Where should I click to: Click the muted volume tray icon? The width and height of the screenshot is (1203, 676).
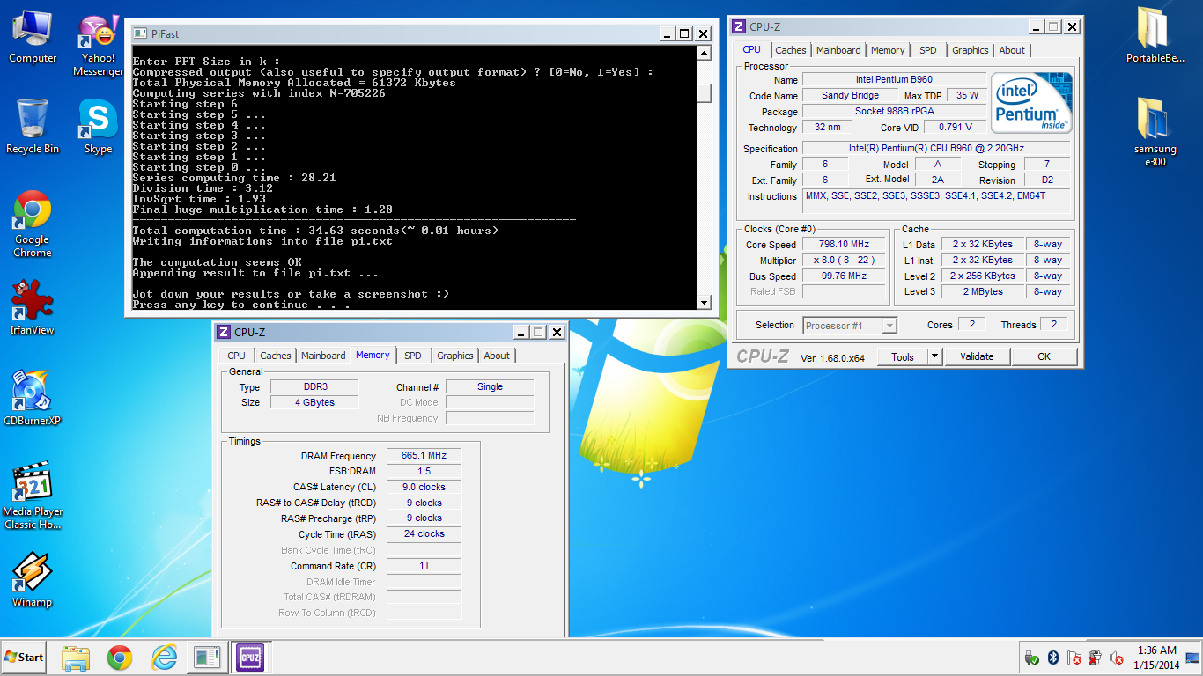pyautogui.click(x=1117, y=658)
